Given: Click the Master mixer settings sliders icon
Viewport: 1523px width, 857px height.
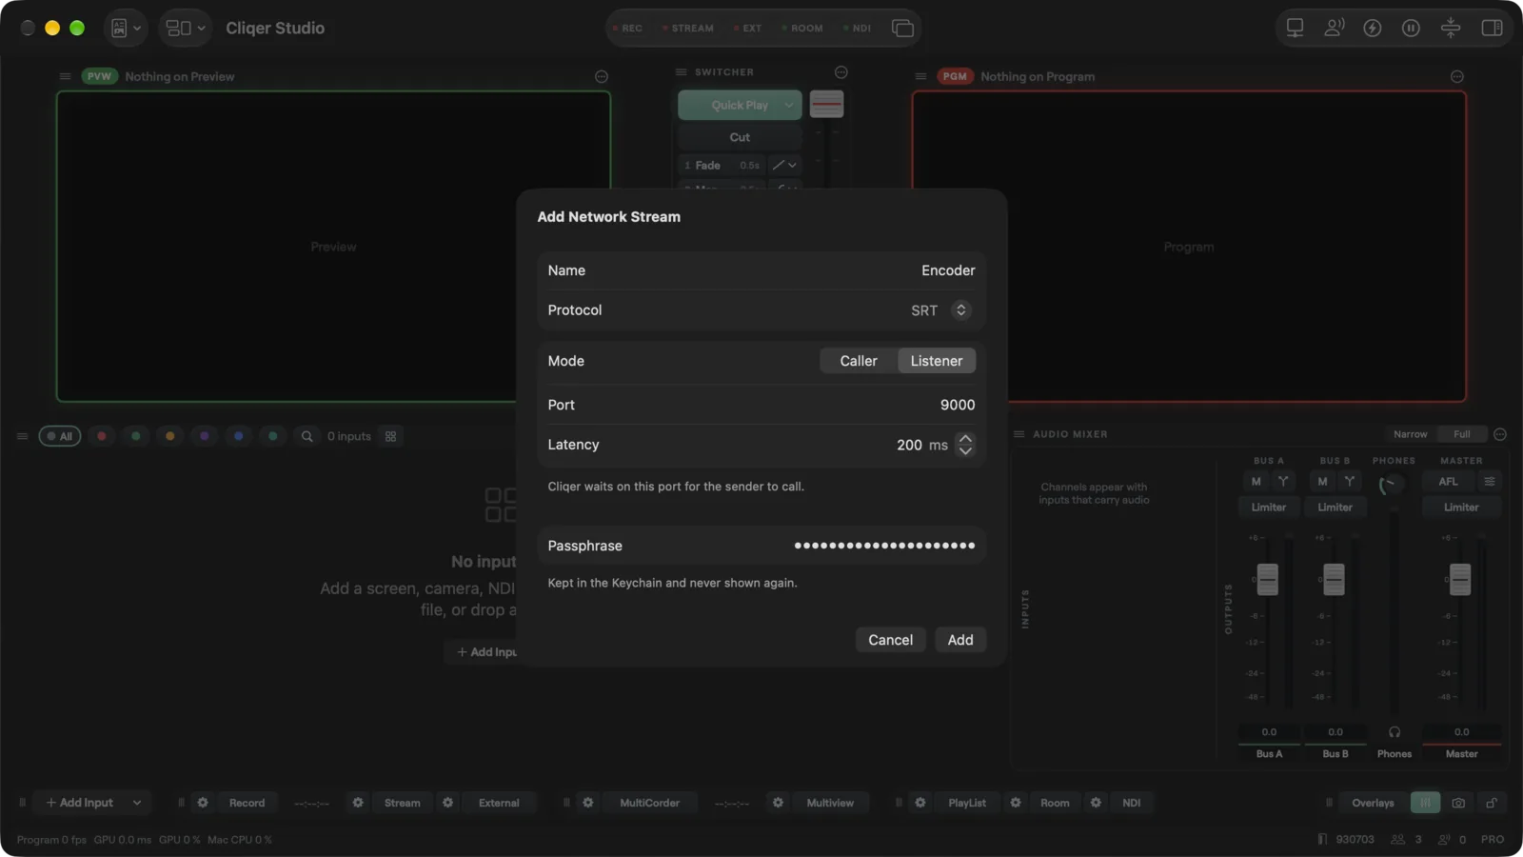Looking at the screenshot, I should [1490, 482].
